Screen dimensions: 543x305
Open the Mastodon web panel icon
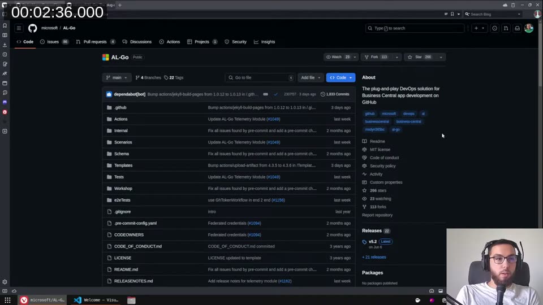pos(5,102)
